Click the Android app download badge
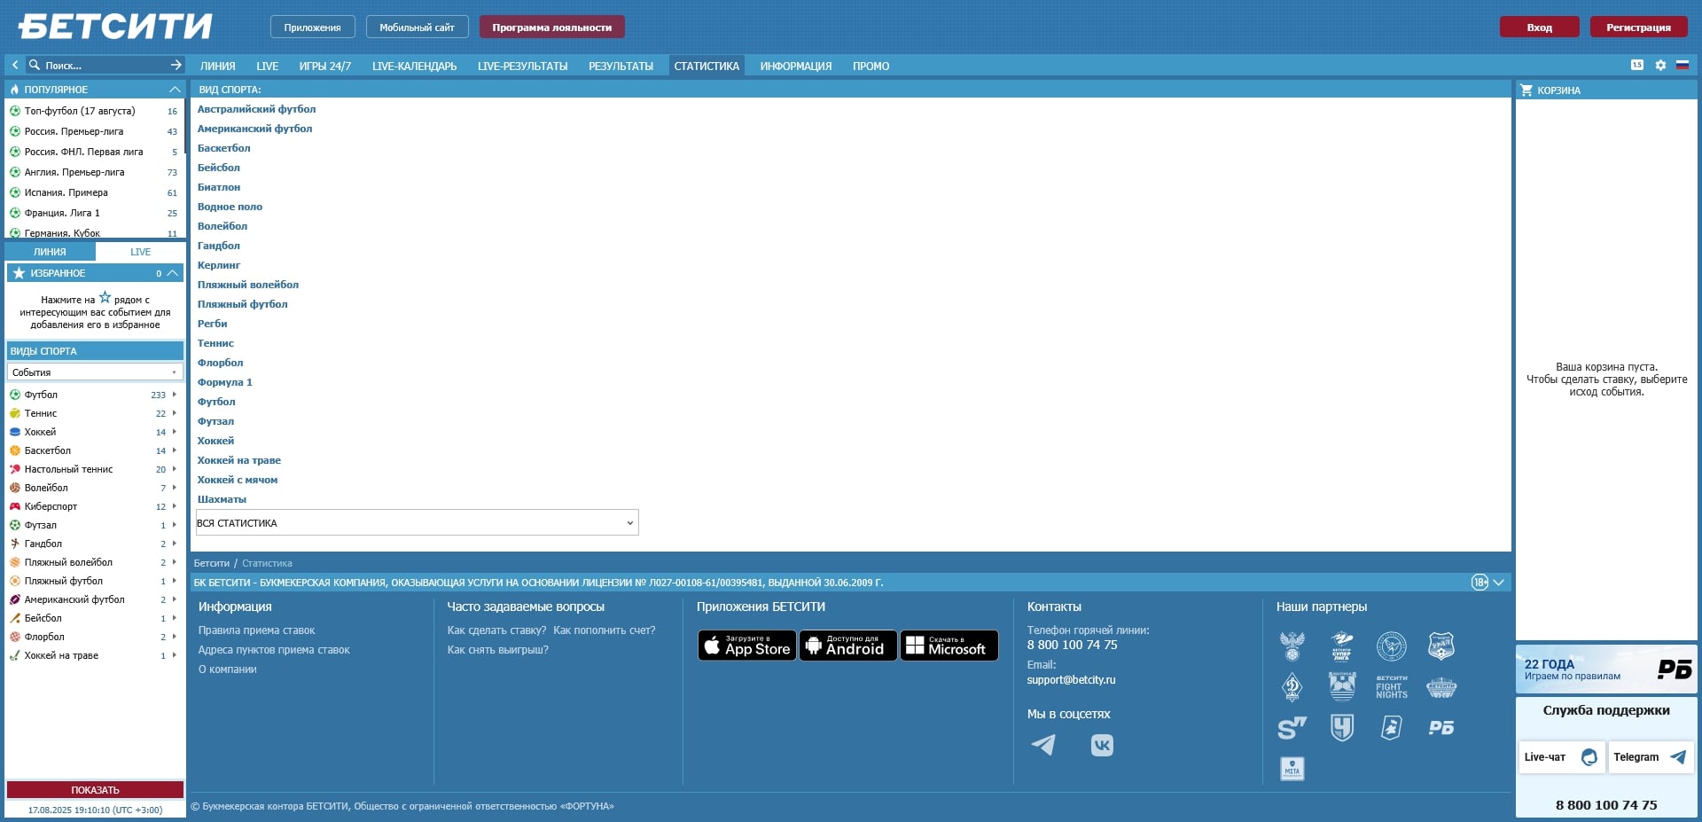Image resolution: width=1702 pixels, height=822 pixels. click(847, 646)
